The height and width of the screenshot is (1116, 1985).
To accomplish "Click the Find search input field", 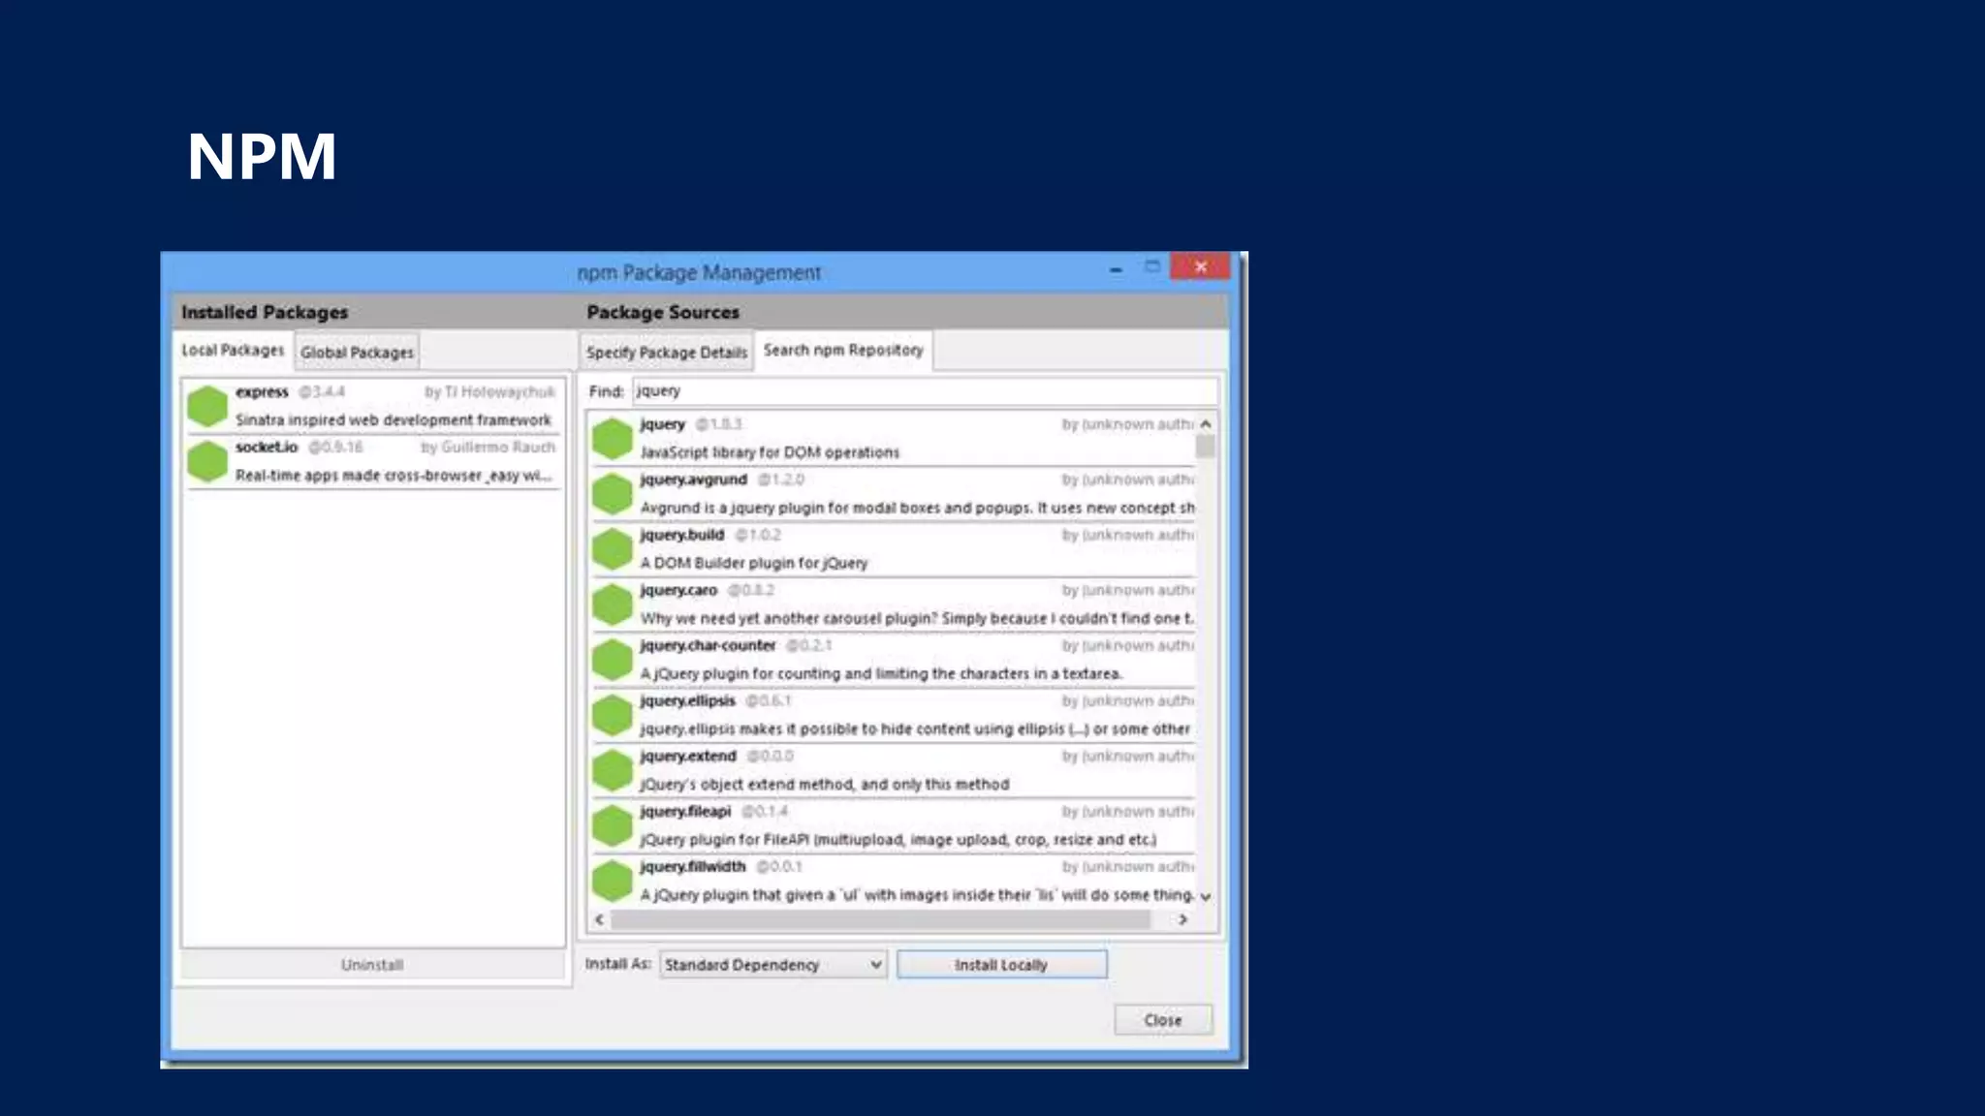I will click(924, 391).
